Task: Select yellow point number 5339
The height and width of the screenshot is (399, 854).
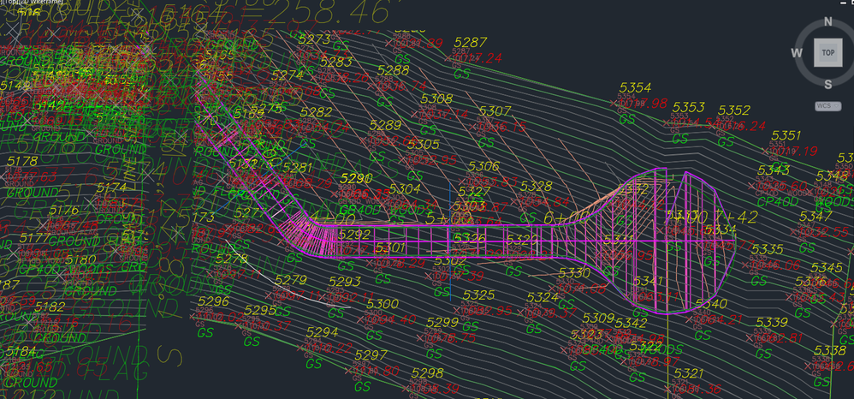Action: coord(772,322)
